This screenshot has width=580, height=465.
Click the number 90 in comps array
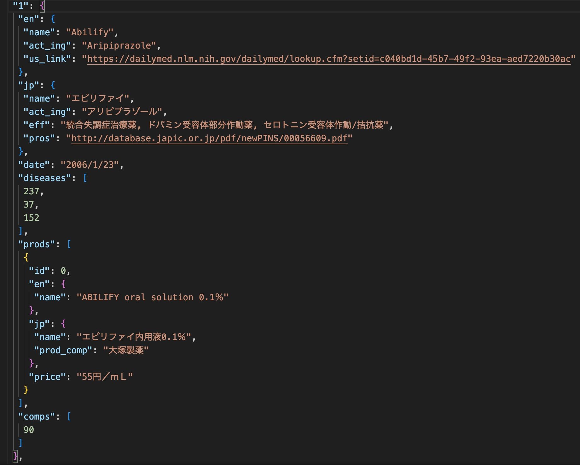[29, 430]
